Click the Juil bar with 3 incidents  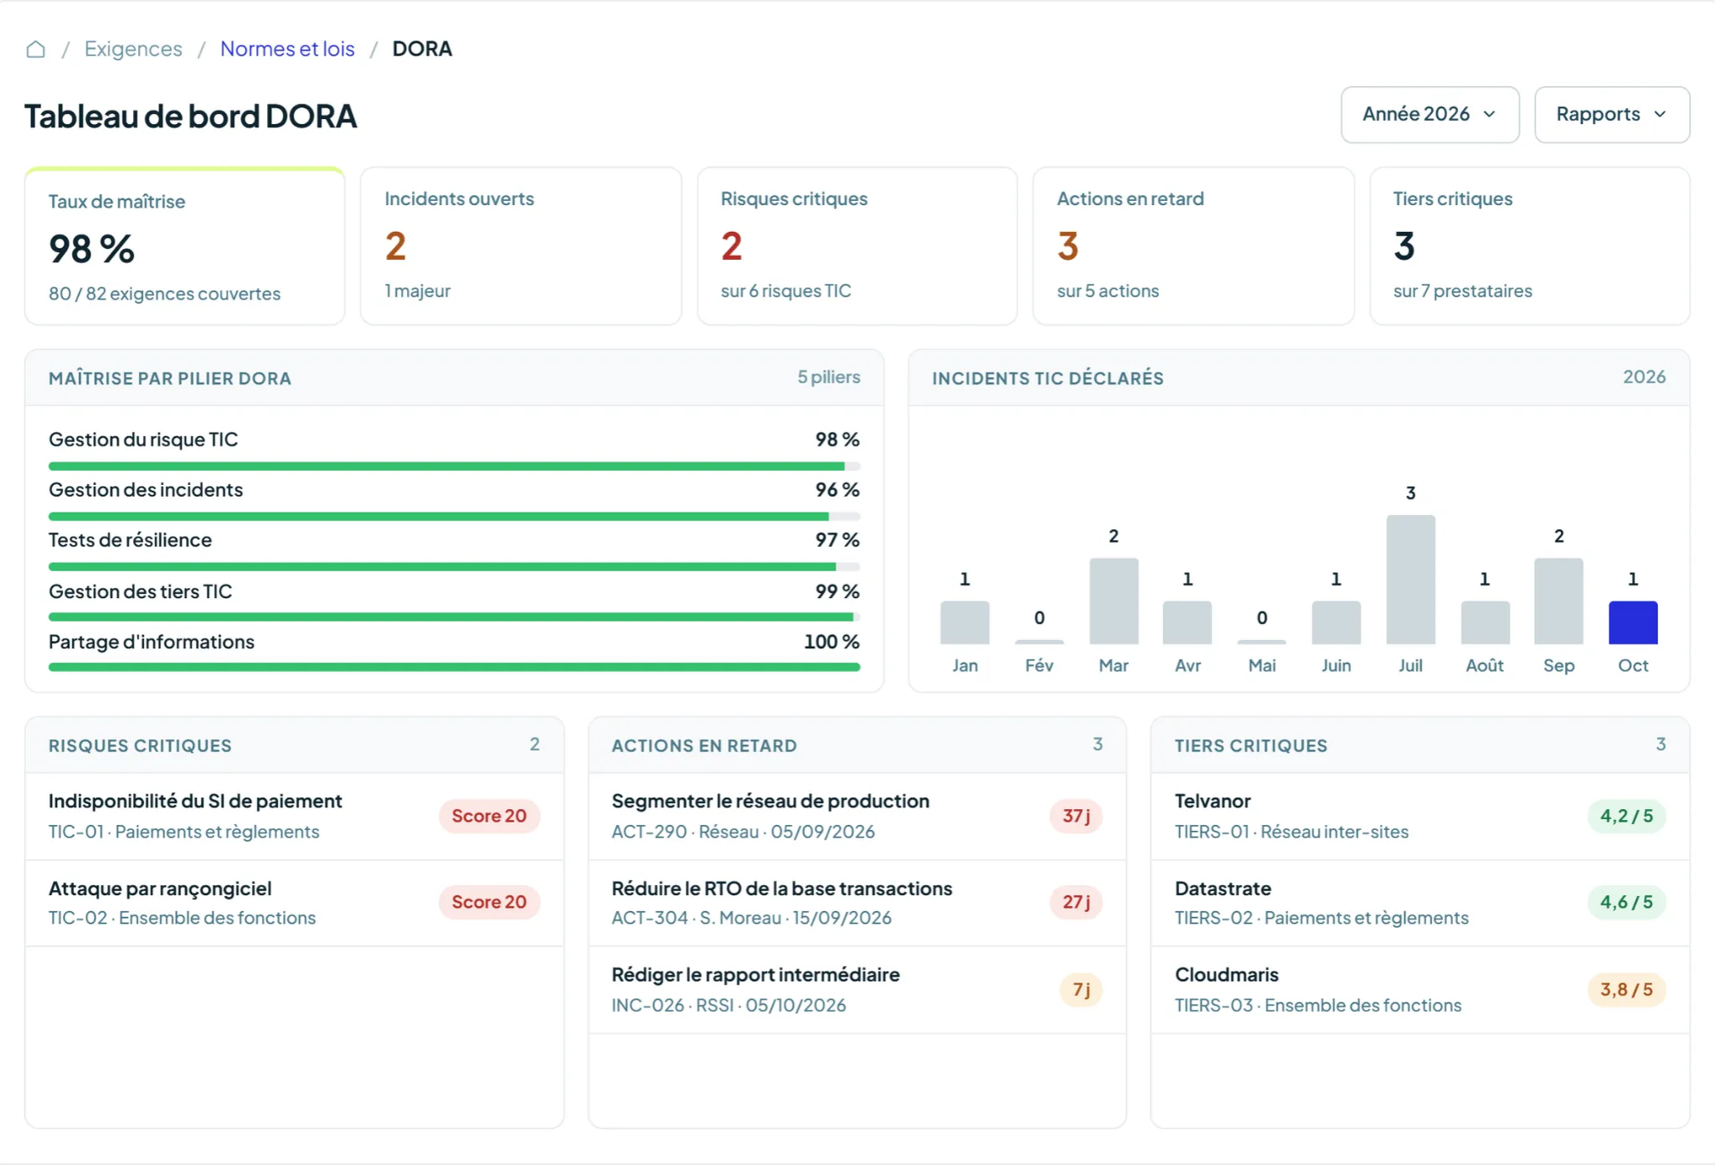coord(1410,580)
